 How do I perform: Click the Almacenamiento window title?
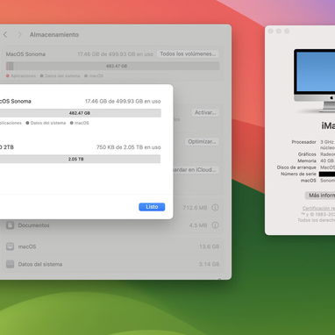[x=54, y=34]
